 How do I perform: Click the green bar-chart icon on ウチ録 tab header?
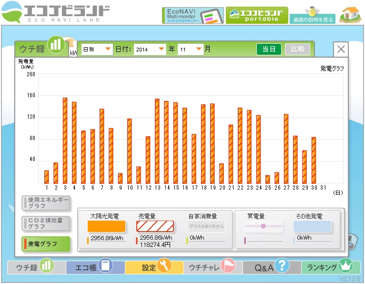[56, 44]
